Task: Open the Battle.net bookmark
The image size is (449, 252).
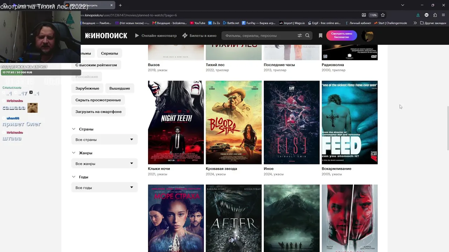Action: 231,23
